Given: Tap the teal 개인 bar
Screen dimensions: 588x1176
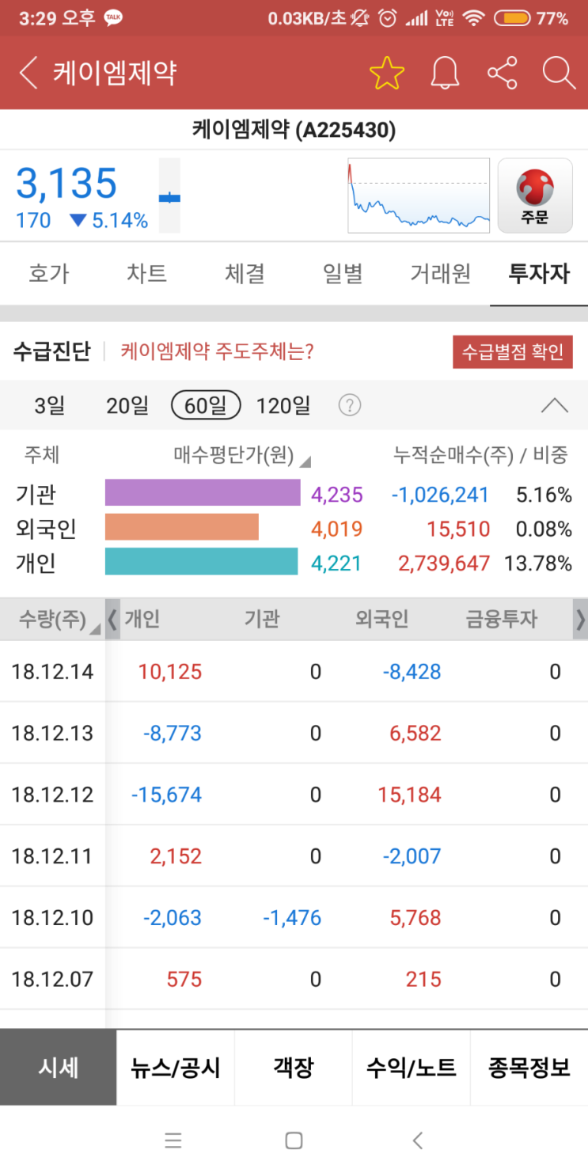Looking at the screenshot, I should pos(201,561).
